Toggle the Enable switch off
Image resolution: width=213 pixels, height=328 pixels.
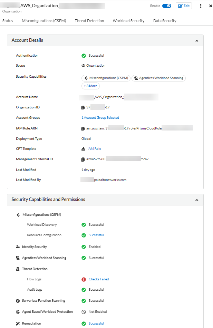pos(166,6)
